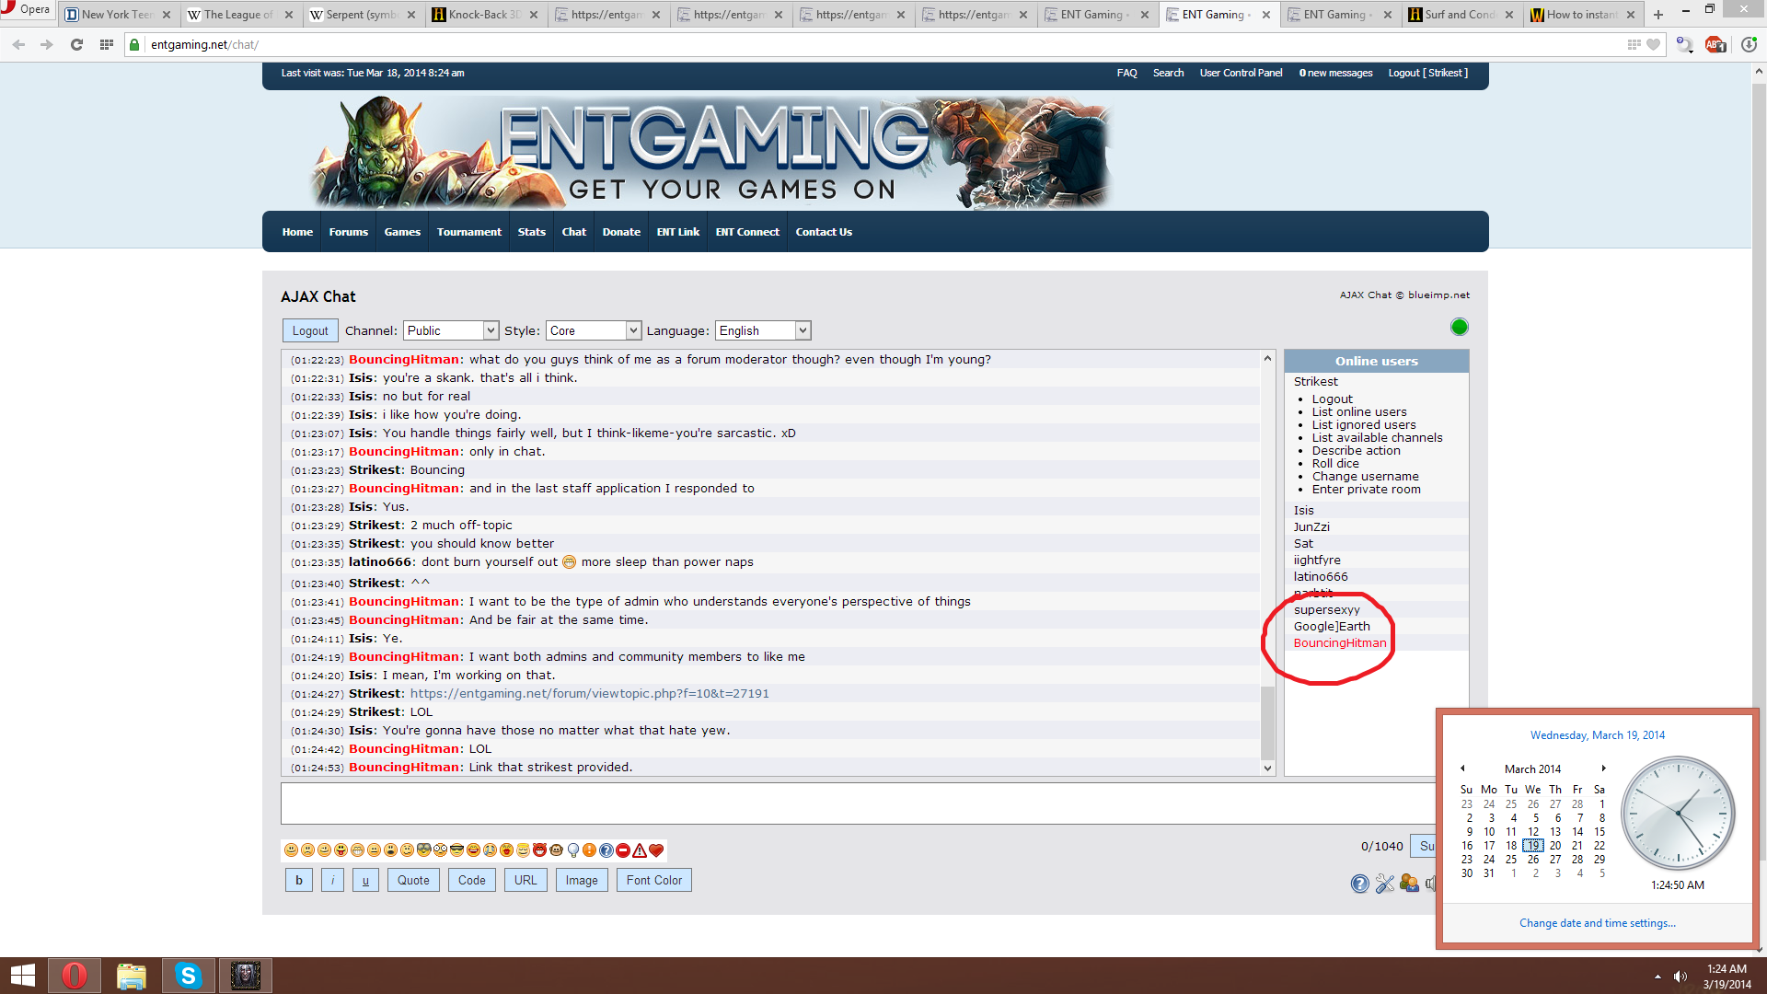The image size is (1767, 994).
Task: Switch to the Knock-Back browser tab
Action: point(486,15)
